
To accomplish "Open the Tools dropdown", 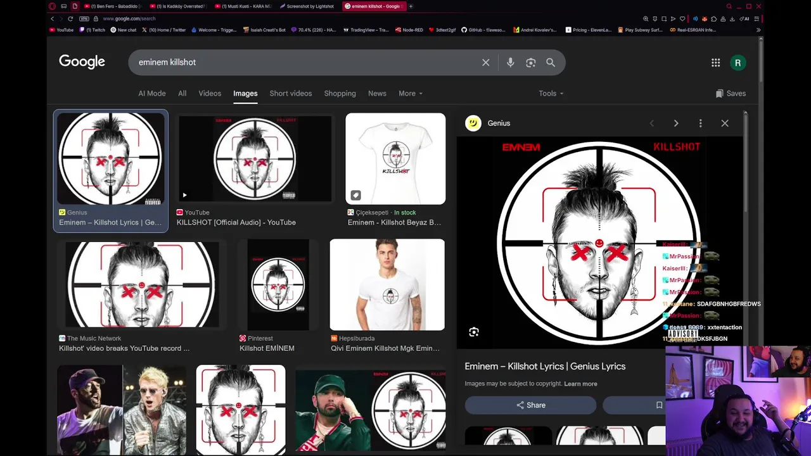I will point(551,93).
